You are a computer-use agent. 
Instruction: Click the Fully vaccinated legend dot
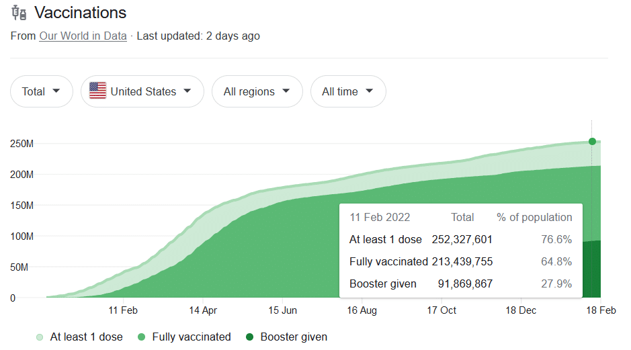[142, 337]
